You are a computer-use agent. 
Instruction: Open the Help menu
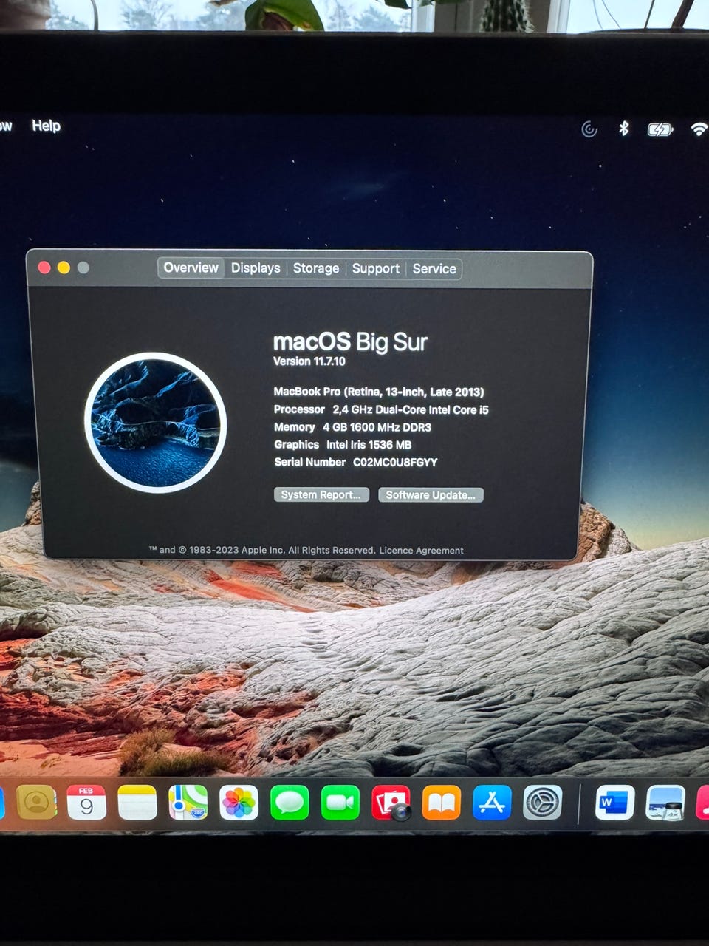tap(46, 126)
